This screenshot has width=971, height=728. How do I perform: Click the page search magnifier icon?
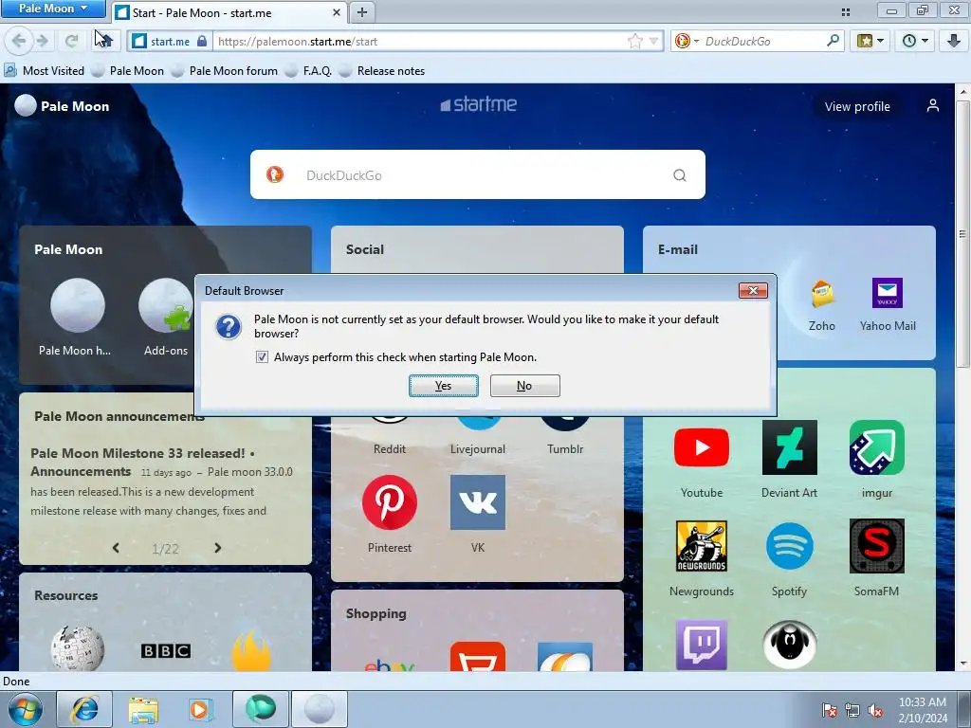pyautogui.click(x=679, y=175)
